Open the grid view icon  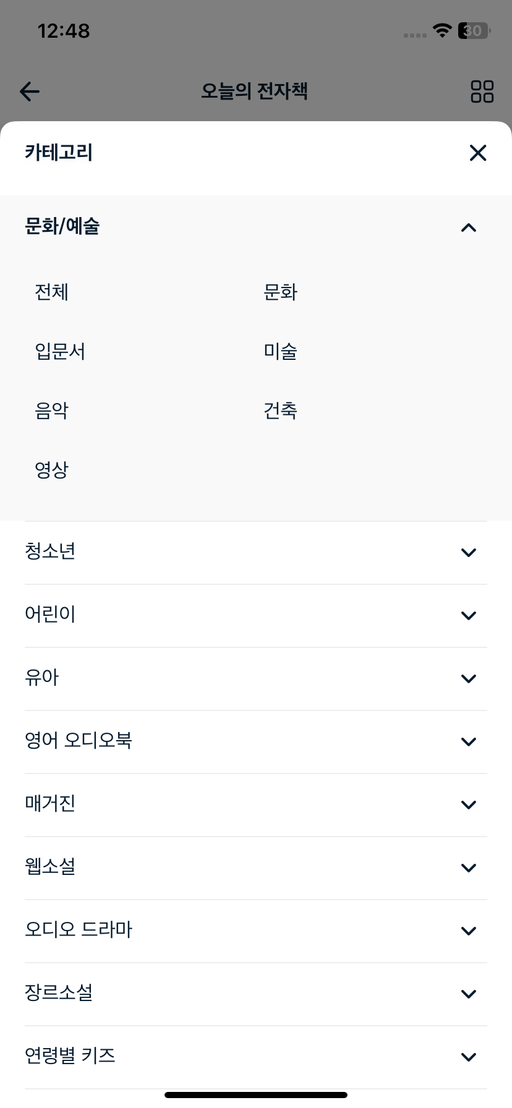tap(482, 92)
